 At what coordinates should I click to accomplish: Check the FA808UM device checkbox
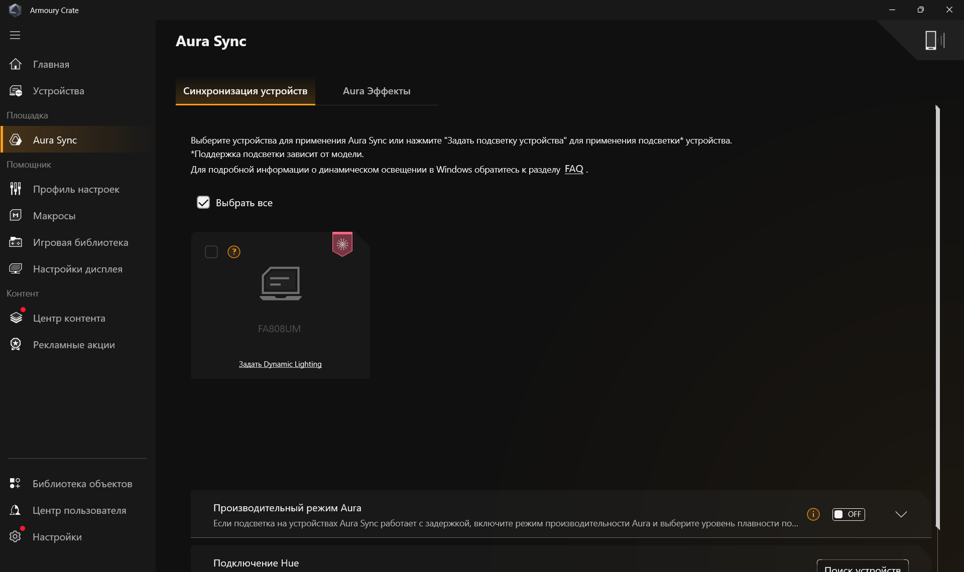[x=211, y=252]
